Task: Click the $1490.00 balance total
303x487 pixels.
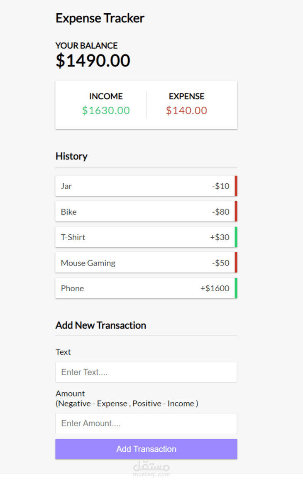Action: coord(93,61)
